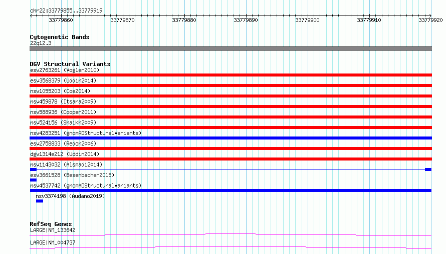The height and width of the screenshot is (254, 446).
Task: Click ruler position 33779860
Action: point(61,20)
